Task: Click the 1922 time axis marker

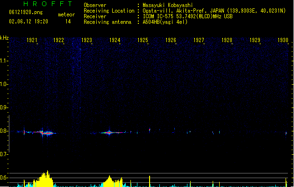Action: click(x=58, y=40)
